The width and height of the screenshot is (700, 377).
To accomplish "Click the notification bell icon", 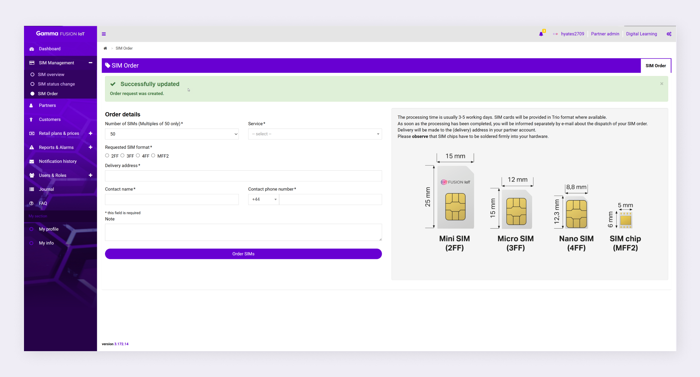I will pyautogui.click(x=541, y=34).
